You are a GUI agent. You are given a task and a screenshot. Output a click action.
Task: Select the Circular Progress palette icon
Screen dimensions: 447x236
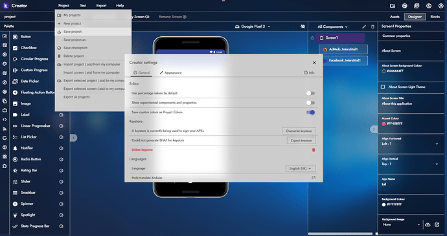15,59
